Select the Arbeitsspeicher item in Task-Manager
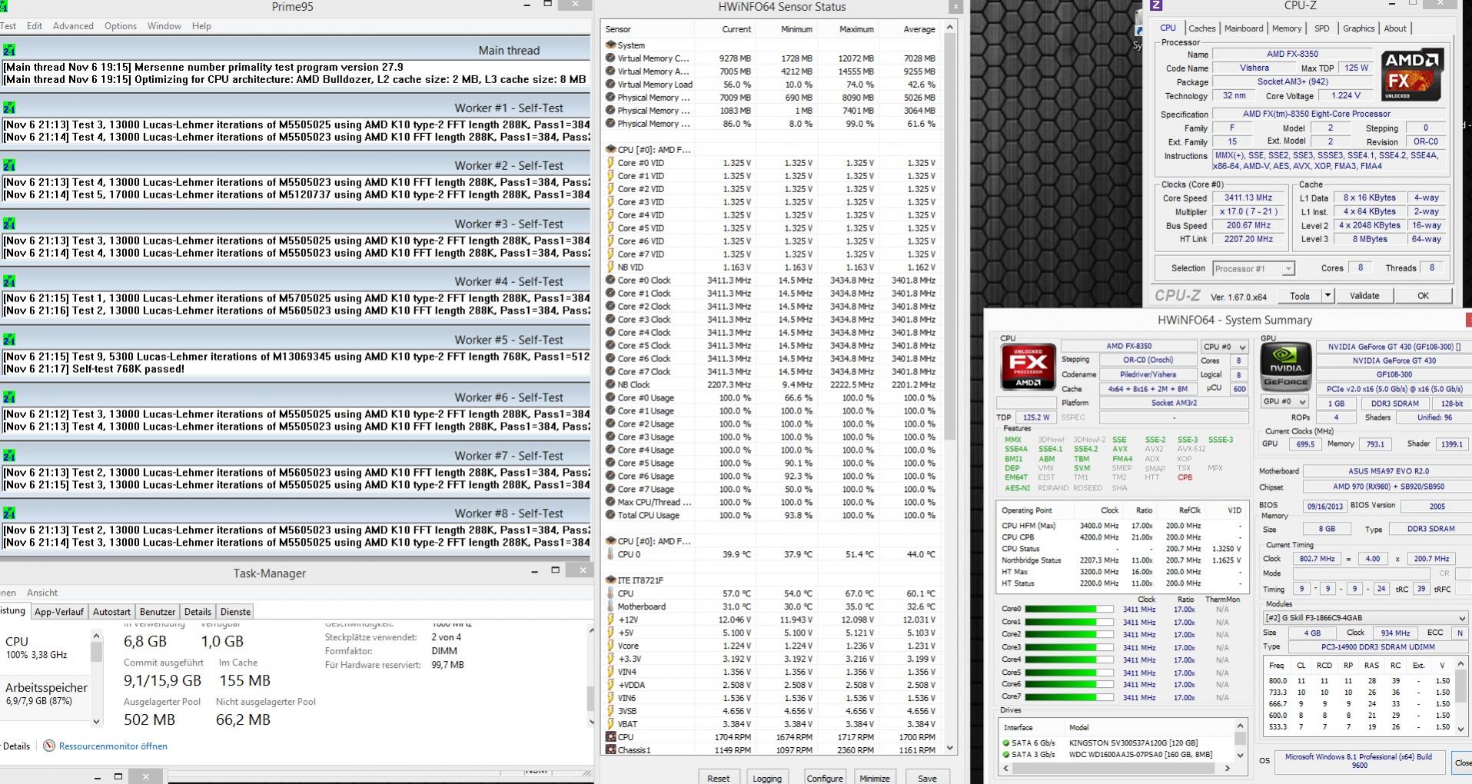 46,693
